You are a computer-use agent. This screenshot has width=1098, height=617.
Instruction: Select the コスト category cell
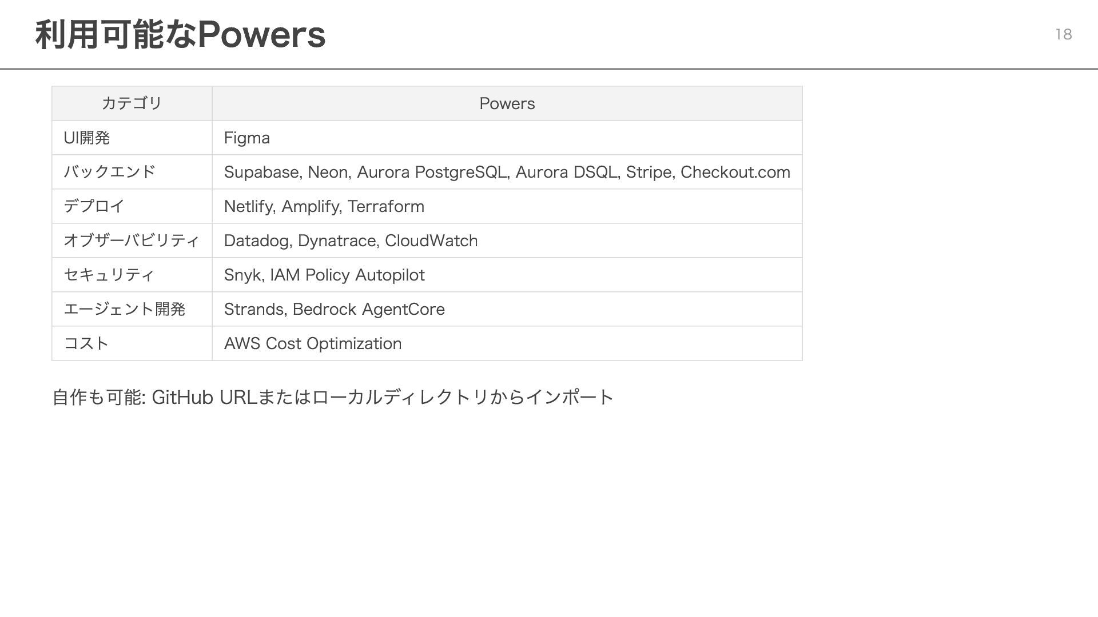[x=132, y=343]
